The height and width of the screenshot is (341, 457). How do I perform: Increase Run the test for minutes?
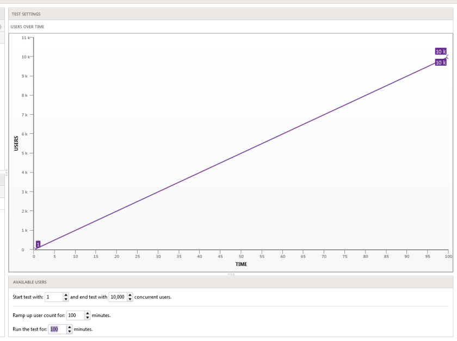pos(70,327)
